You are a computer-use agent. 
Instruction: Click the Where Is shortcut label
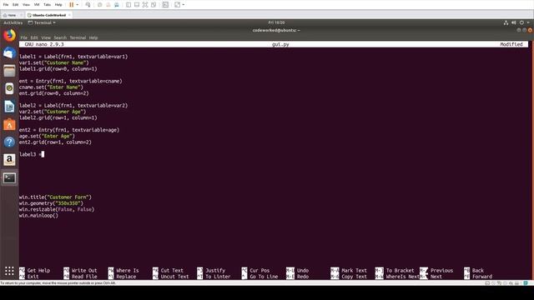[x=128, y=270]
